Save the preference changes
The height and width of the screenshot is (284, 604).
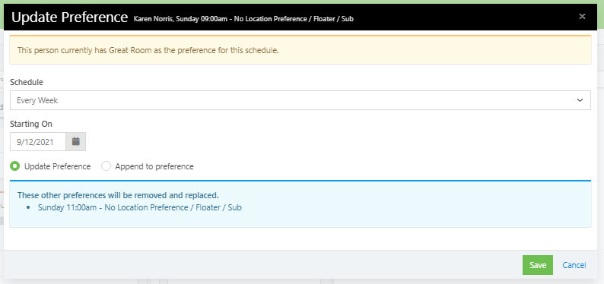[537, 265]
